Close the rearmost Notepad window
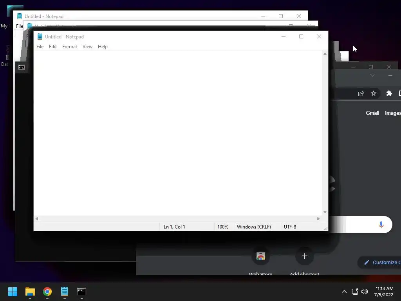The width and height of the screenshot is (401, 301). tap(298, 16)
